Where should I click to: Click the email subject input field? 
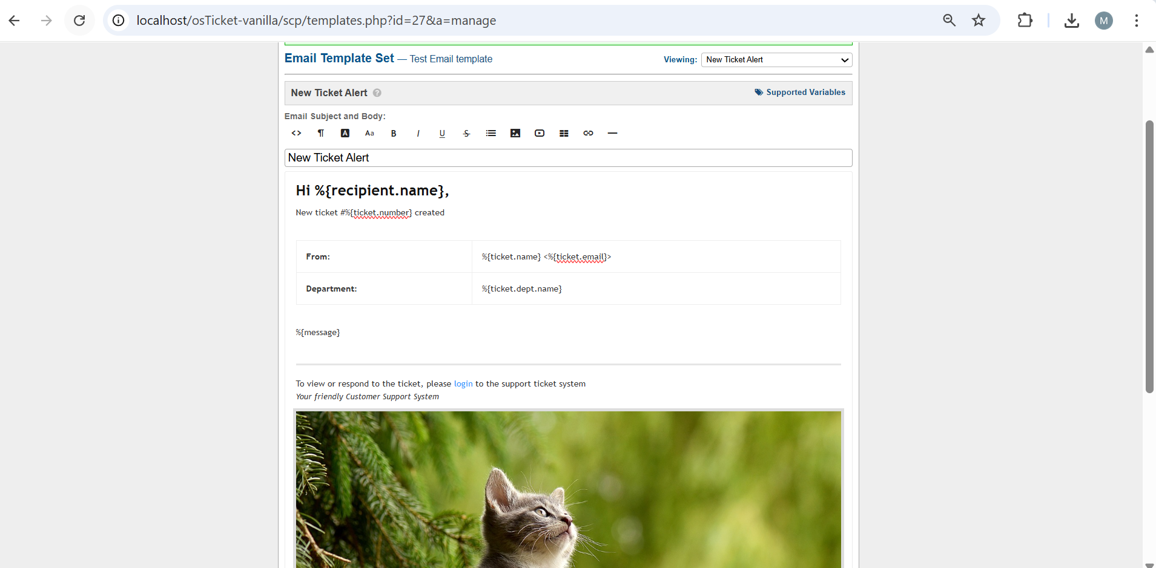pyautogui.click(x=568, y=158)
